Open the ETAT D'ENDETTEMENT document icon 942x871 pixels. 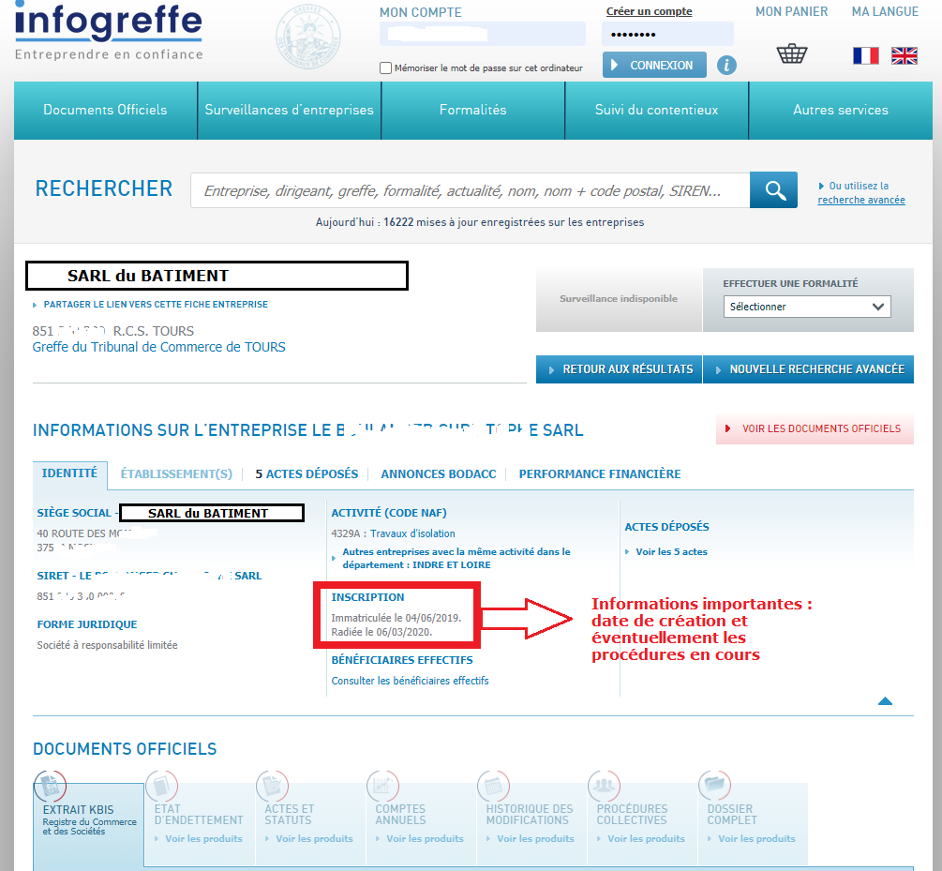click(x=160, y=786)
